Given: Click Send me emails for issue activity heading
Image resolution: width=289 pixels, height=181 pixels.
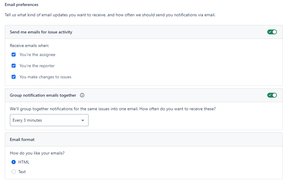Looking at the screenshot, I should pyautogui.click(x=41, y=32).
